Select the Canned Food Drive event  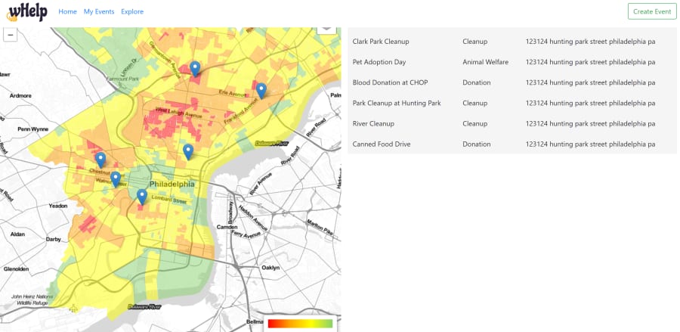[x=382, y=144]
